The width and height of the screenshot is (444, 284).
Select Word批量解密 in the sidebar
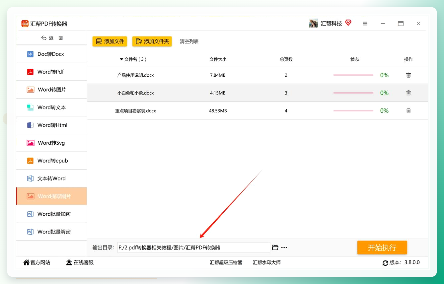click(x=51, y=232)
